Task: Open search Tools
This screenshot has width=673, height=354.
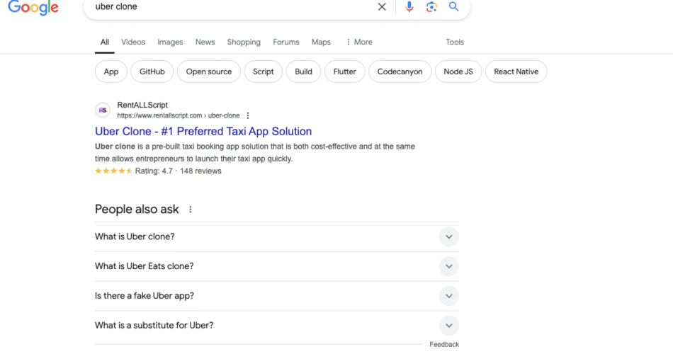Action: coord(455,42)
